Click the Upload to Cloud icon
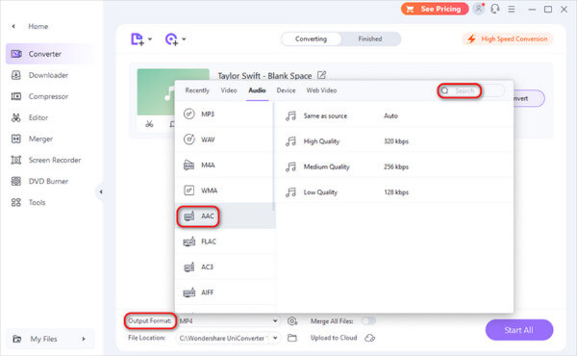 (x=370, y=338)
